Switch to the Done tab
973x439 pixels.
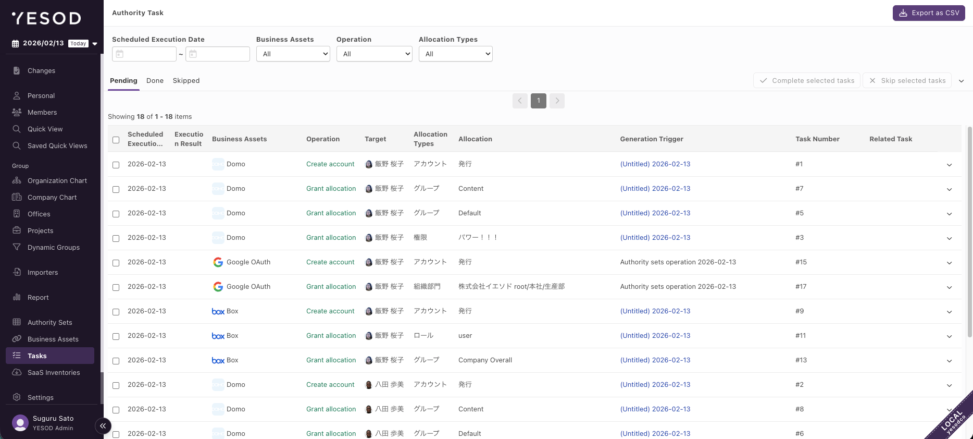pos(155,81)
